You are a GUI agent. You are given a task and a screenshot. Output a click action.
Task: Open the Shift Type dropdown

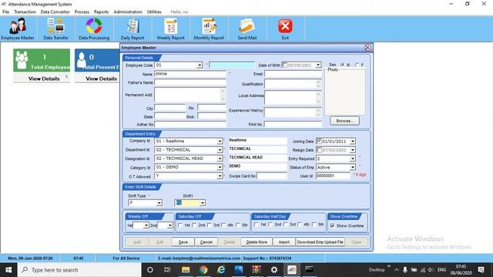159,203
